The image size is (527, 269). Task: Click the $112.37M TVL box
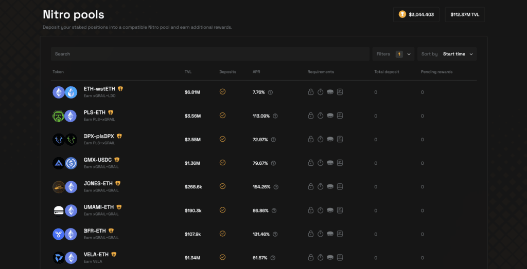465,14
